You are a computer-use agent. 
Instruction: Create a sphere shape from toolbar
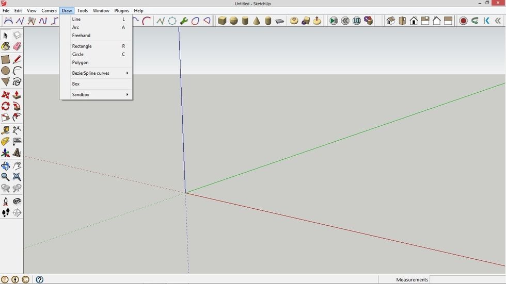(x=233, y=21)
